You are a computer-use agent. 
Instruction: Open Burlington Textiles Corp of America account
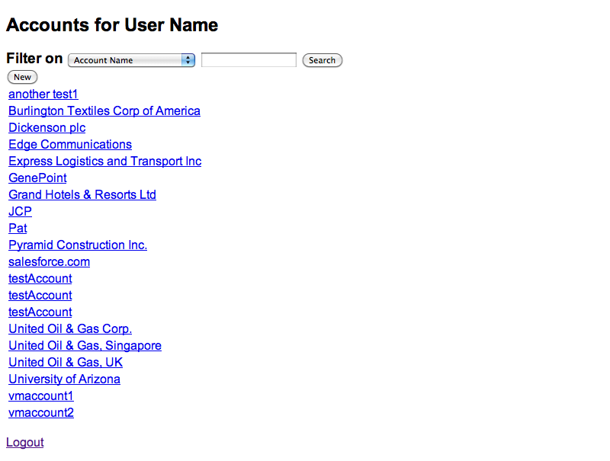(104, 110)
